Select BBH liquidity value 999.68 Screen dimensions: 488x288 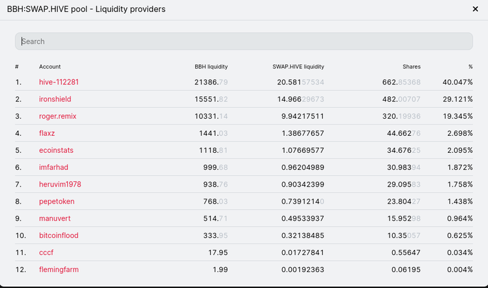(215, 167)
